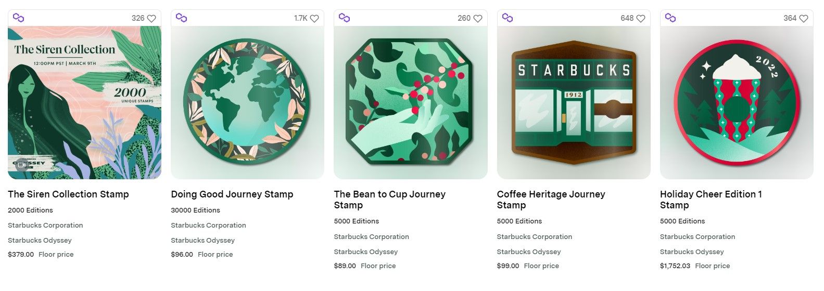Click video camera icon on Siren Collection image
The width and height of the screenshot is (824, 291).
(21, 165)
